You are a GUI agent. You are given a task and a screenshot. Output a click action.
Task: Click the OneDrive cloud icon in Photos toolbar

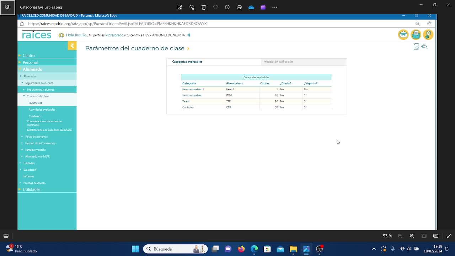pyautogui.click(x=251, y=7)
